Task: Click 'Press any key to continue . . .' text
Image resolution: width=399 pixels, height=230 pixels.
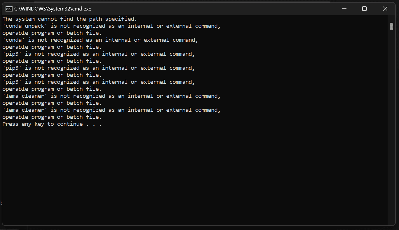Action: pyautogui.click(x=52, y=124)
